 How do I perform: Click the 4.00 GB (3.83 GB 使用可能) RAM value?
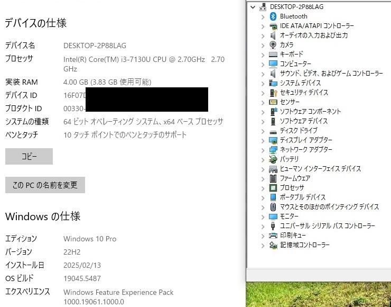coord(107,82)
